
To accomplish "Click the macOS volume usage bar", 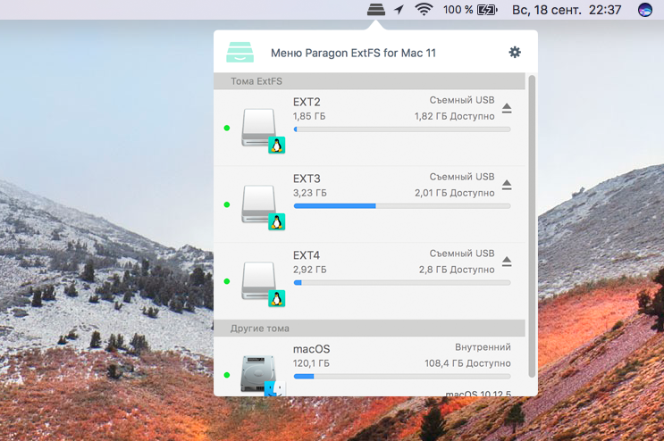I will (402, 377).
